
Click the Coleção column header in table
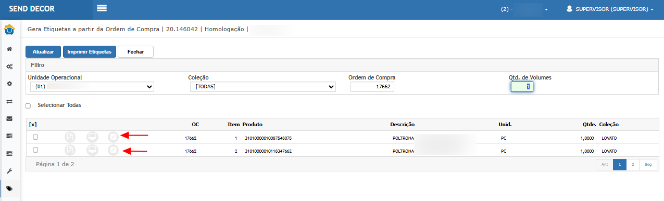coord(609,125)
